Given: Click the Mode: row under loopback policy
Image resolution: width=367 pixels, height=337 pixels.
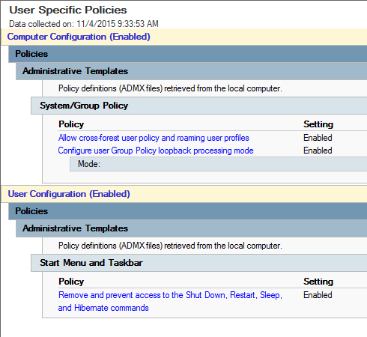Looking at the screenshot, I should point(218,164).
